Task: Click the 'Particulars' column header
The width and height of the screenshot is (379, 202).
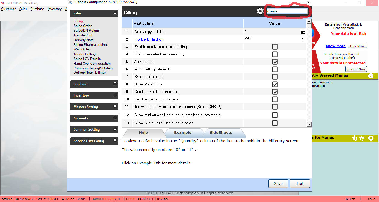Action: pos(144,24)
